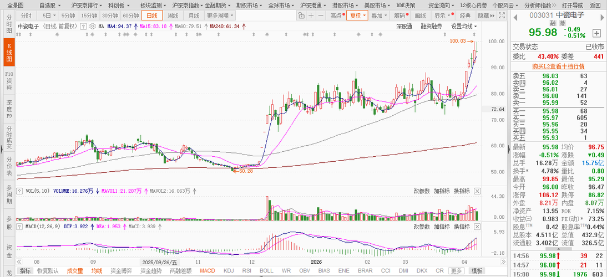607x277 pixels.
Task: Expand left sidebar collapse arrow
Action: (x=2, y=148)
